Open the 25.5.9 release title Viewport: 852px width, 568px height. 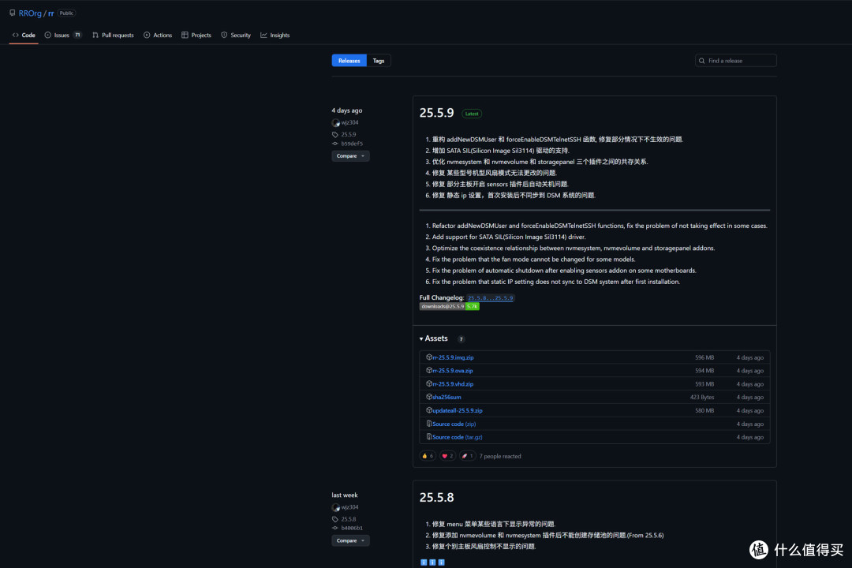coord(436,113)
